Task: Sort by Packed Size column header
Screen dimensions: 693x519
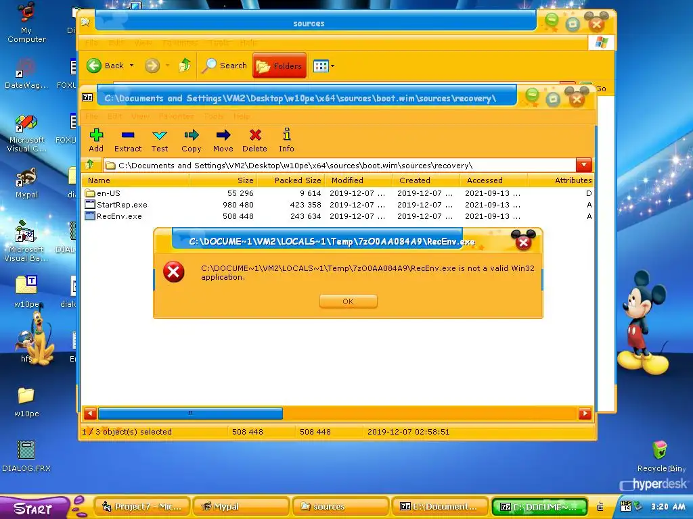Action: pos(291,180)
